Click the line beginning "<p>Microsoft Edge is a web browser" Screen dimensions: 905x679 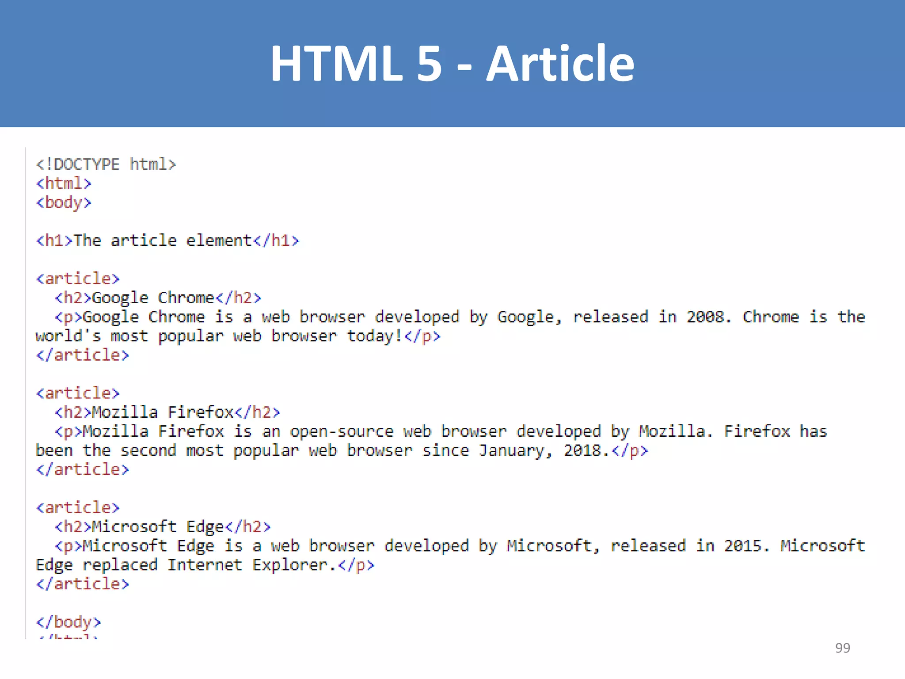click(x=460, y=546)
